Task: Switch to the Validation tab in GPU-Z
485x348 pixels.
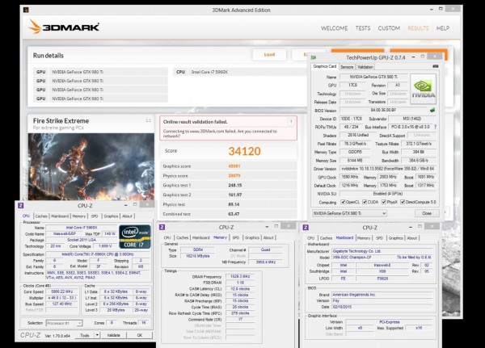Action: tap(365, 67)
